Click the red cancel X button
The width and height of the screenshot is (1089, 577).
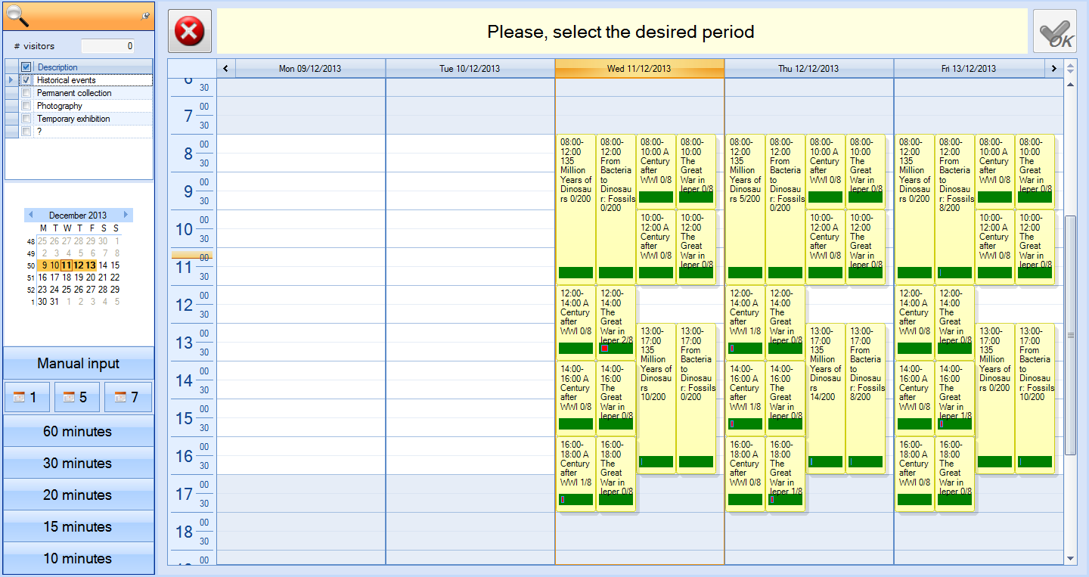[x=189, y=31]
